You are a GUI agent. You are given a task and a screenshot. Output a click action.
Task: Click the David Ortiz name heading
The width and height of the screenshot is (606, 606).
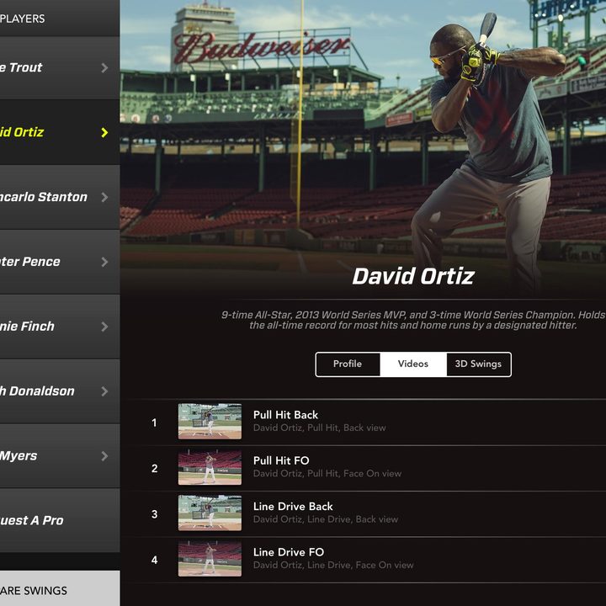tap(413, 276)
